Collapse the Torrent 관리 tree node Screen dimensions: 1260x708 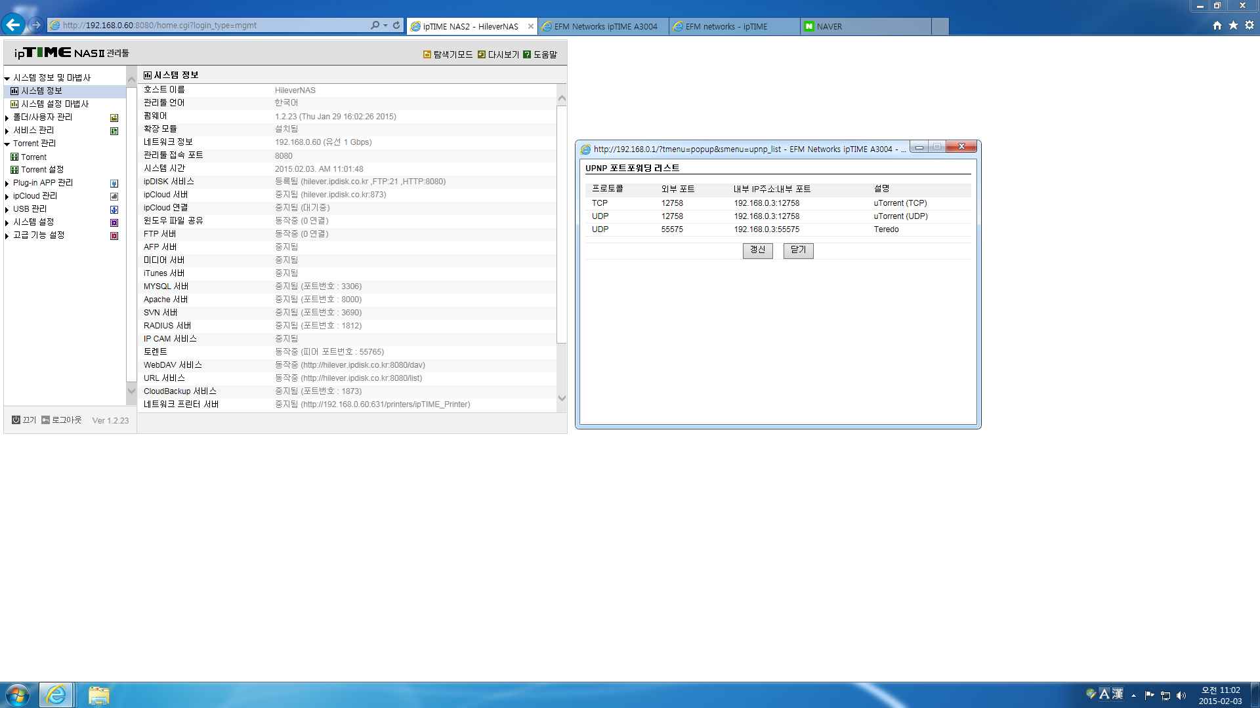click(x=7, y=144)
